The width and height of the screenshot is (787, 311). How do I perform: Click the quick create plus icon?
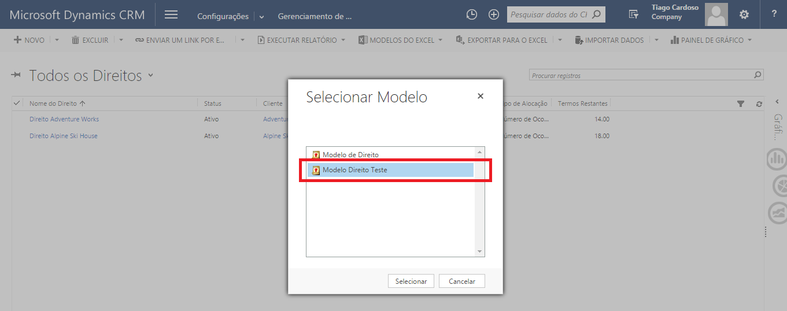tap(494, 15)
